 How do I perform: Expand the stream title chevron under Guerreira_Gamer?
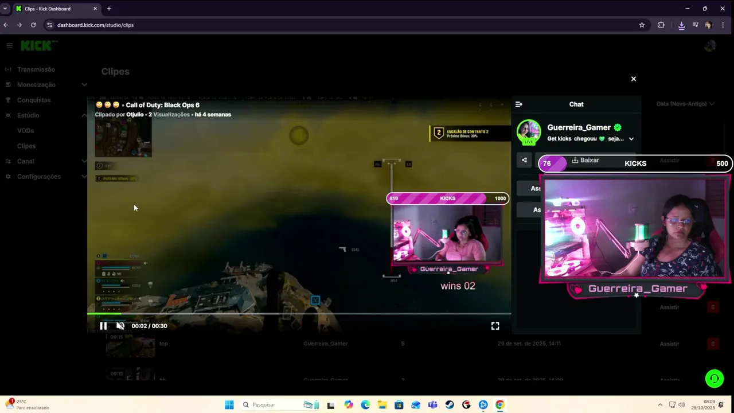point(631,139)
